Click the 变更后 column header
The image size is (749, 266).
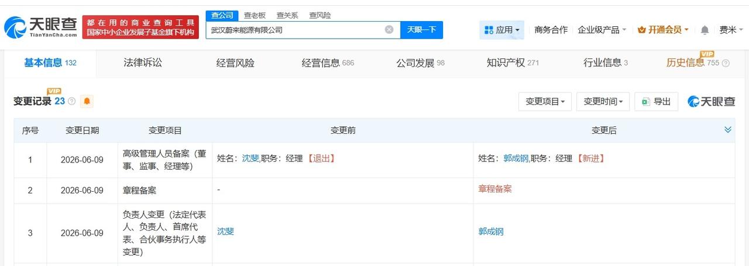[604, 130]
